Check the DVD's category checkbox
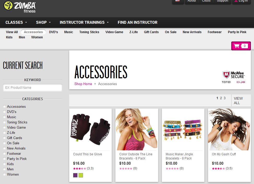 tap(4, 112)
